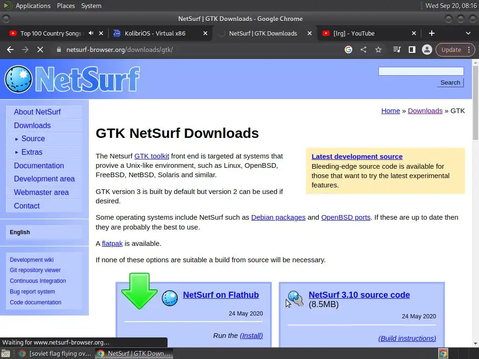479x359 pixels.
Task: Click the Search button
Action: (x=450, y=83)
